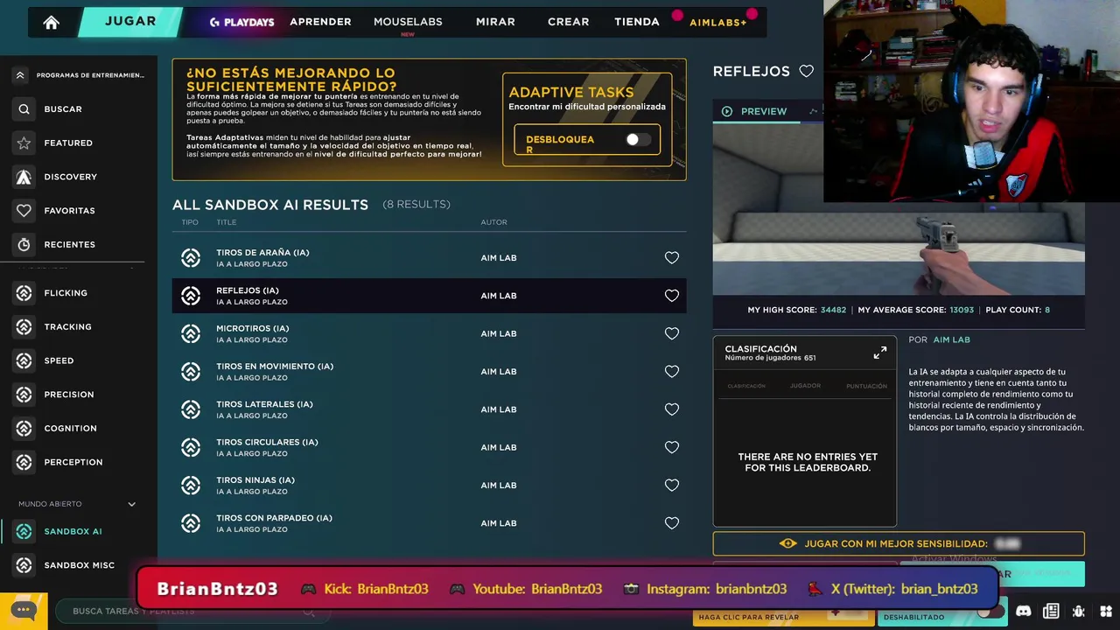Favorite Reflejos via the title heart
Image resolution: width=1120 pixels, height=630 pixels.
(807, 71)
